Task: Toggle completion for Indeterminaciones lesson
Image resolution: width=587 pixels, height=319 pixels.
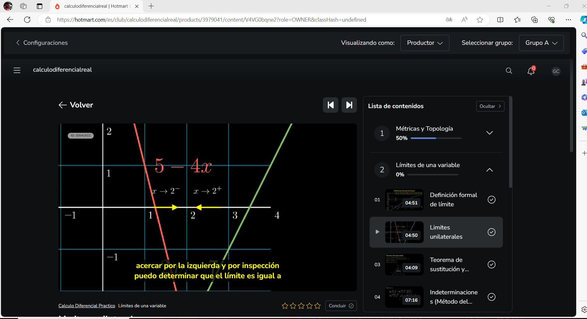Action: click(x=491, y=297)
